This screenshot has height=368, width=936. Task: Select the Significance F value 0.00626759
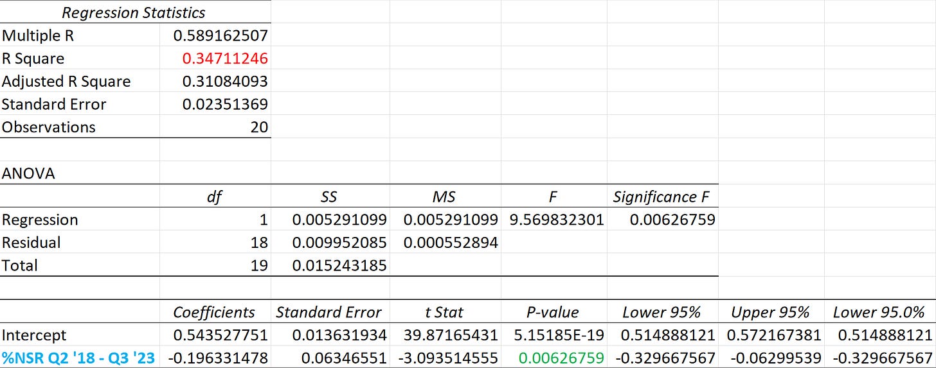coord(672,220)
